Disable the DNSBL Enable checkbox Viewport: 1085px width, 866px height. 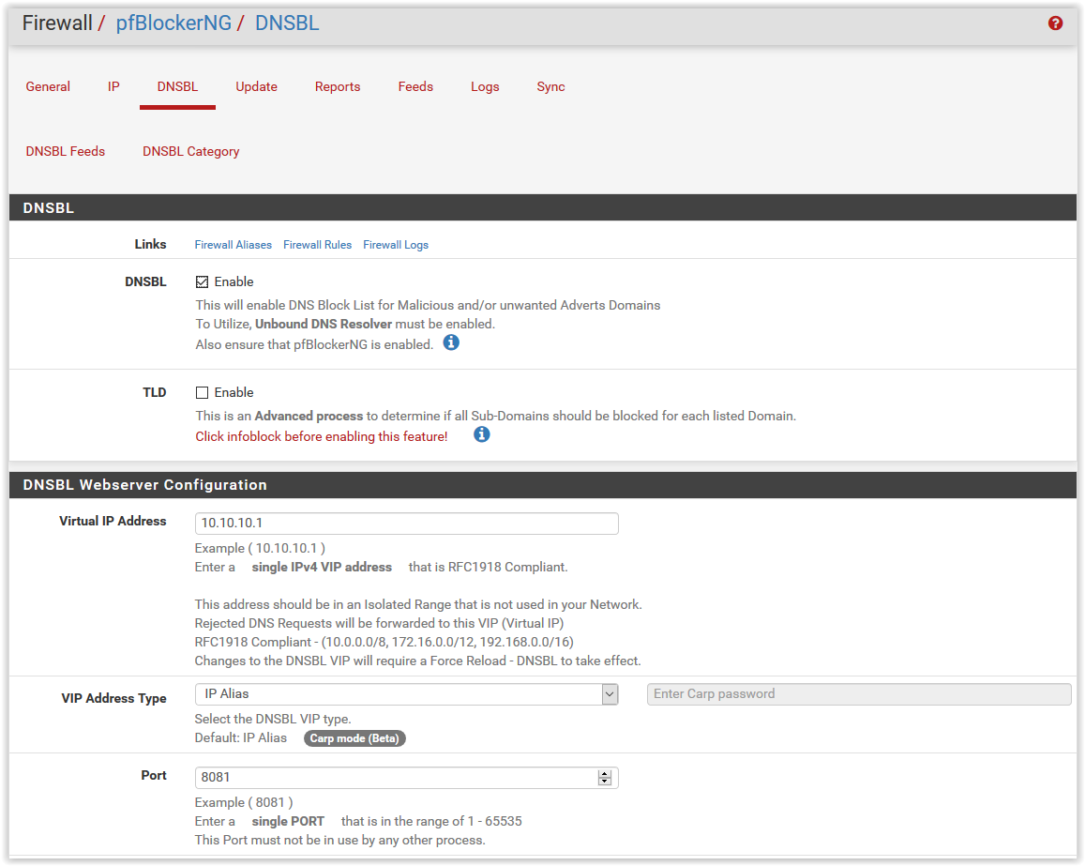point(202,281)
